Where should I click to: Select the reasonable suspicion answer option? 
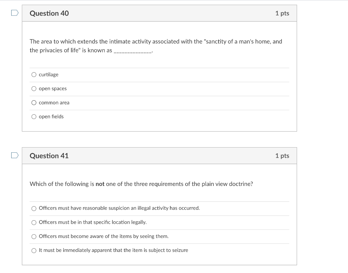point(34,208)
